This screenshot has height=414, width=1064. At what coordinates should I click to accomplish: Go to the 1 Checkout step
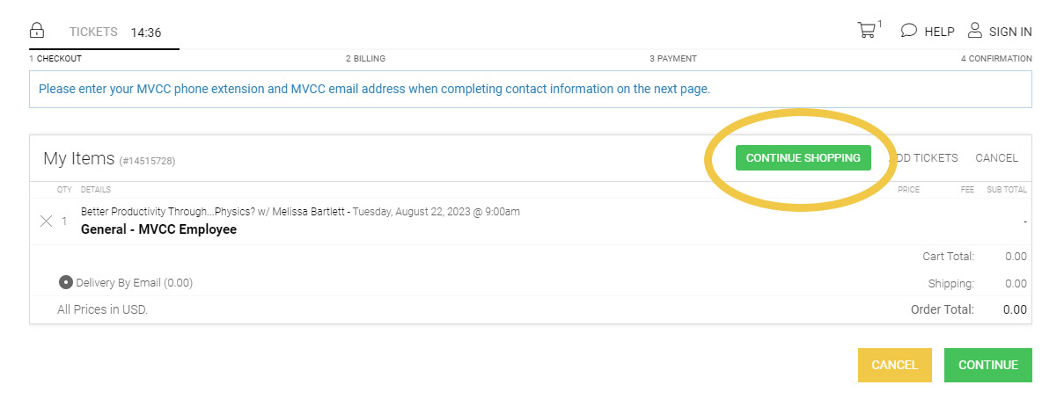point(55,59)
